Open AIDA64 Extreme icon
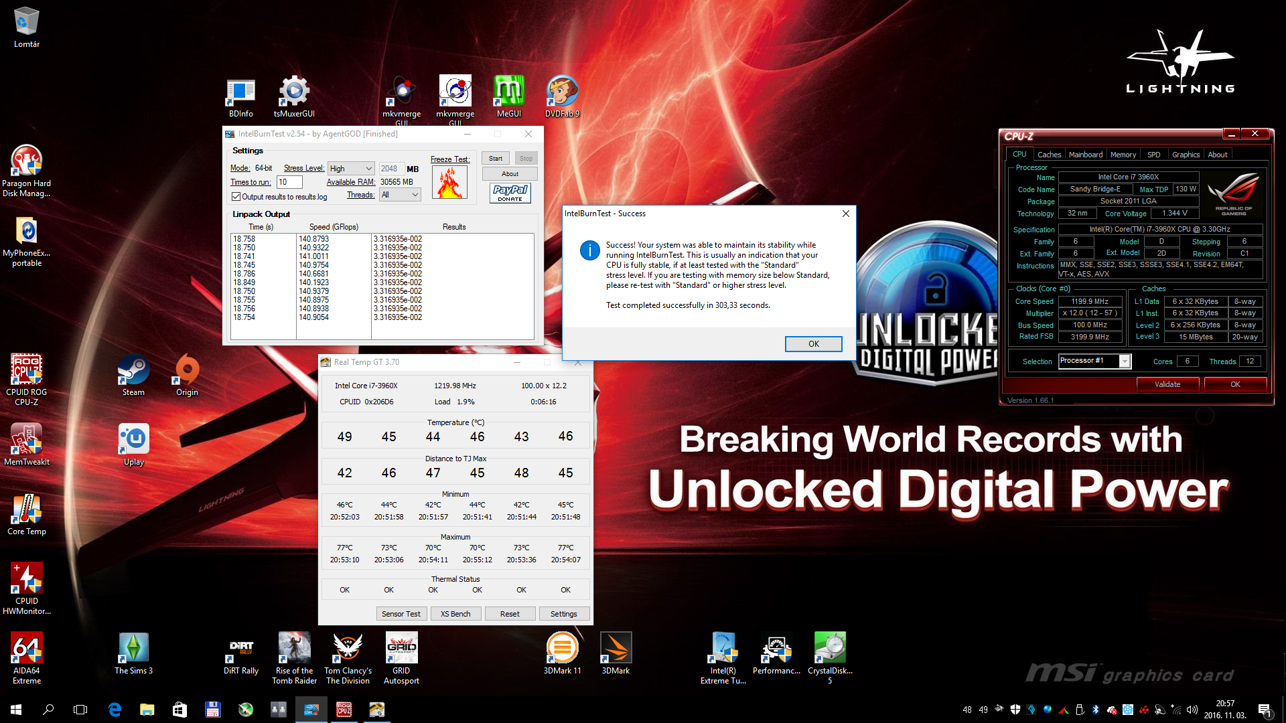 coord(27,659)
